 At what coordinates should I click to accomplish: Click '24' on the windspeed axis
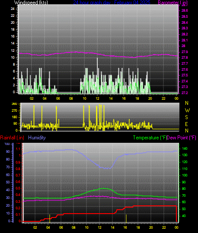(13, 9)
